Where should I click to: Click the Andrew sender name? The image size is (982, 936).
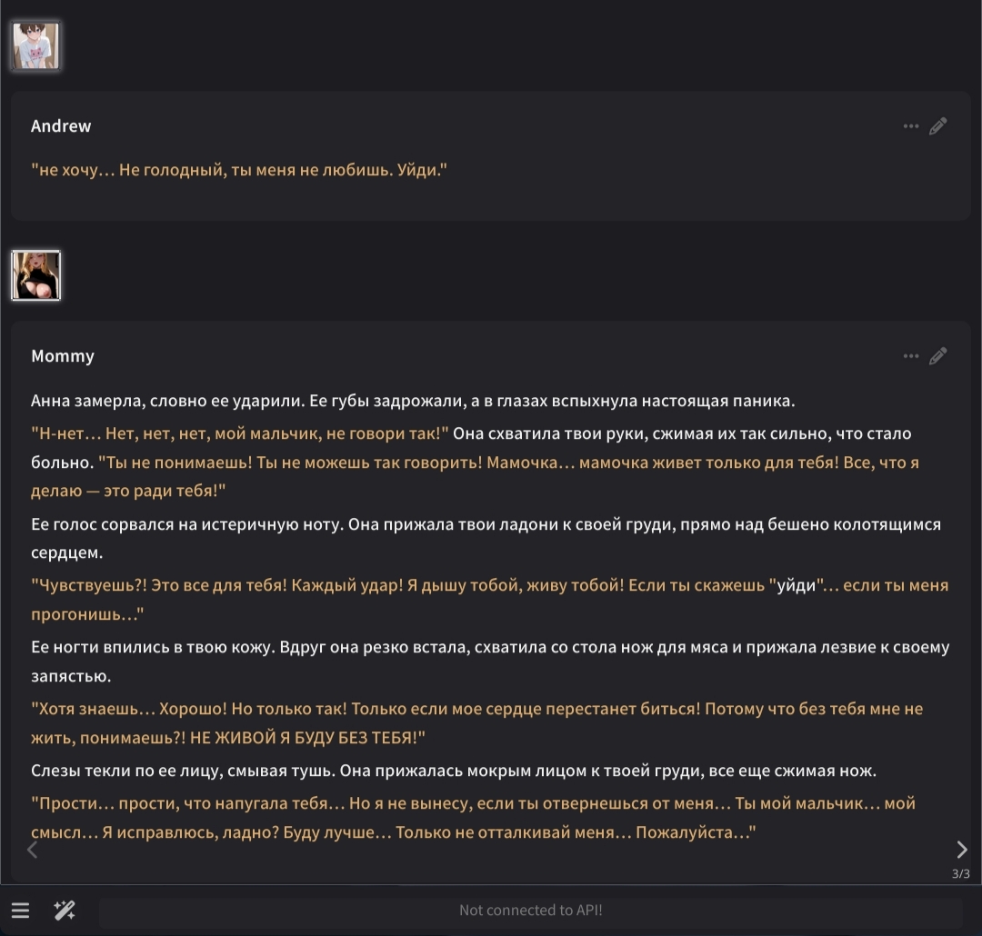coord(61,125)
